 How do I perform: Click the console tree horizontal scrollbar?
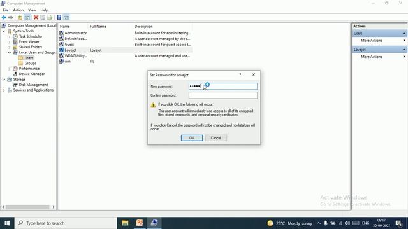[x=28, y=207]
